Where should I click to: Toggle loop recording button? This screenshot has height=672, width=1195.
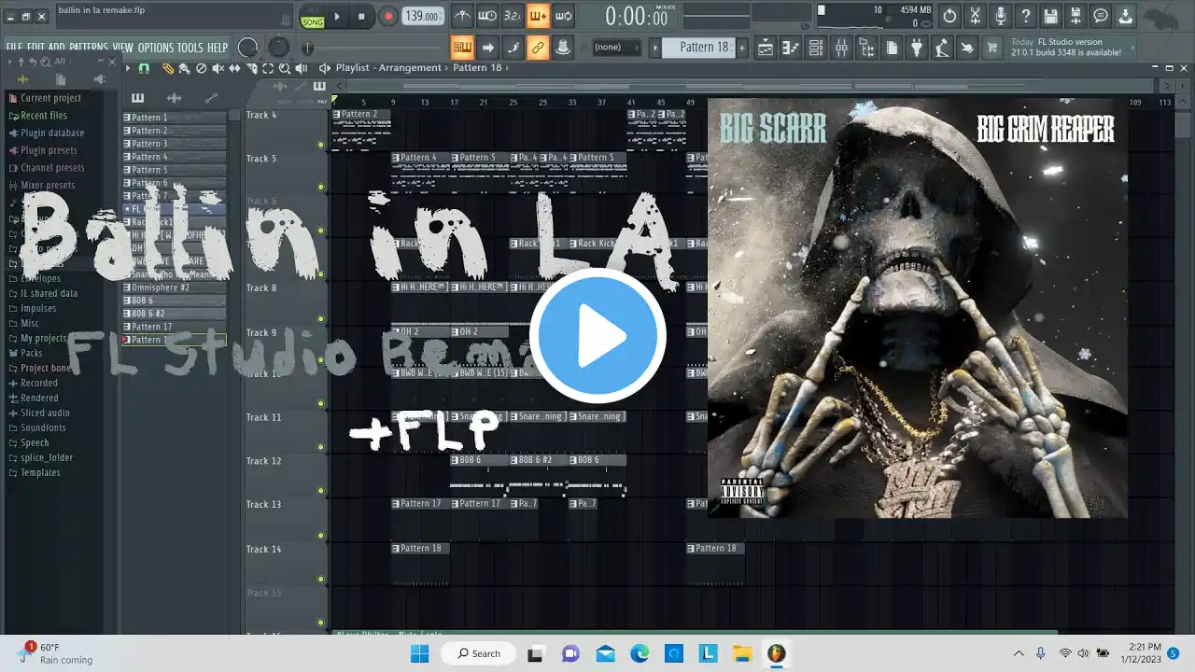(x=563, y=16)
